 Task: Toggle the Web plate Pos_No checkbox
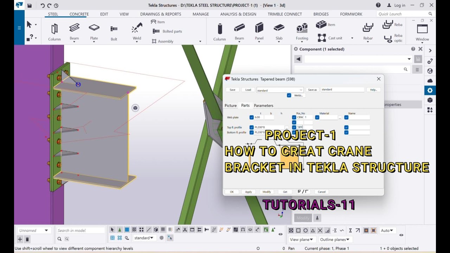pos(294,117)
